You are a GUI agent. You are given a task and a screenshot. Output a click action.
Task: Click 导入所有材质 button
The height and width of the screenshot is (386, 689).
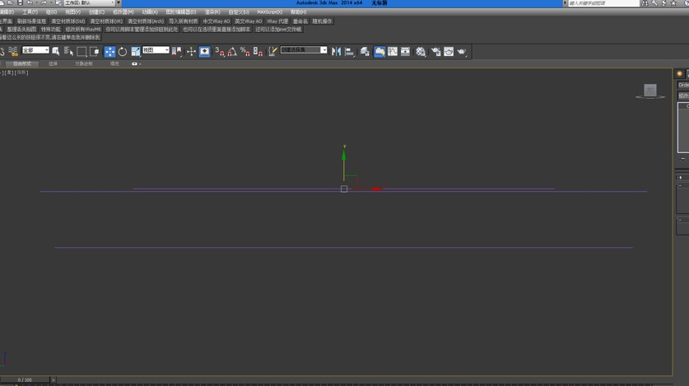pyautogui.click(x=184, y=21)
